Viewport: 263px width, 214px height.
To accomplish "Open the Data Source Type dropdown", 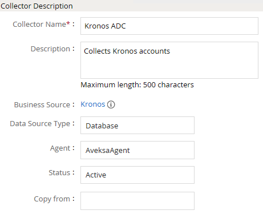I will tap(137, 126).
